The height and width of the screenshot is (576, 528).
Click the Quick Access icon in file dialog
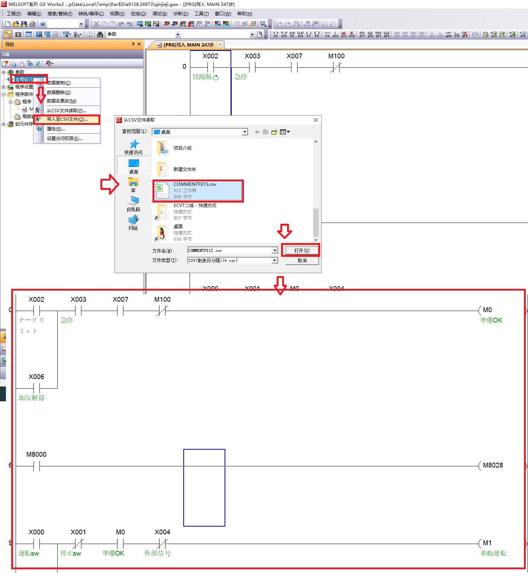[x=133, y=147]
